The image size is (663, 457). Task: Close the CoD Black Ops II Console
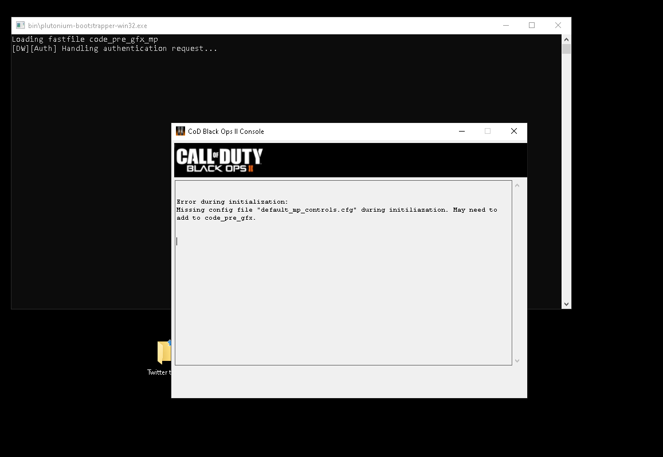pyautogui.click(x=514, y=131)
